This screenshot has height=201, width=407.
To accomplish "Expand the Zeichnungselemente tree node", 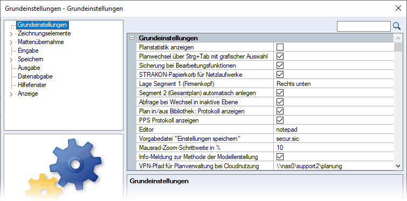I will [x=11, y=34].
